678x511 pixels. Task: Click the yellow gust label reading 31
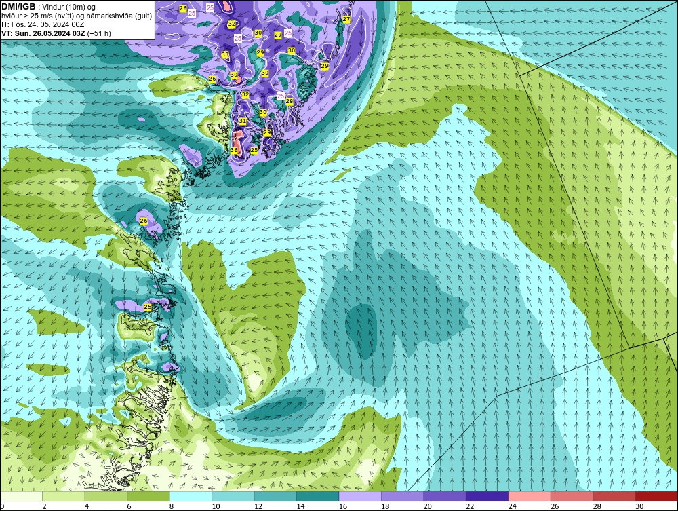point(243,121)
